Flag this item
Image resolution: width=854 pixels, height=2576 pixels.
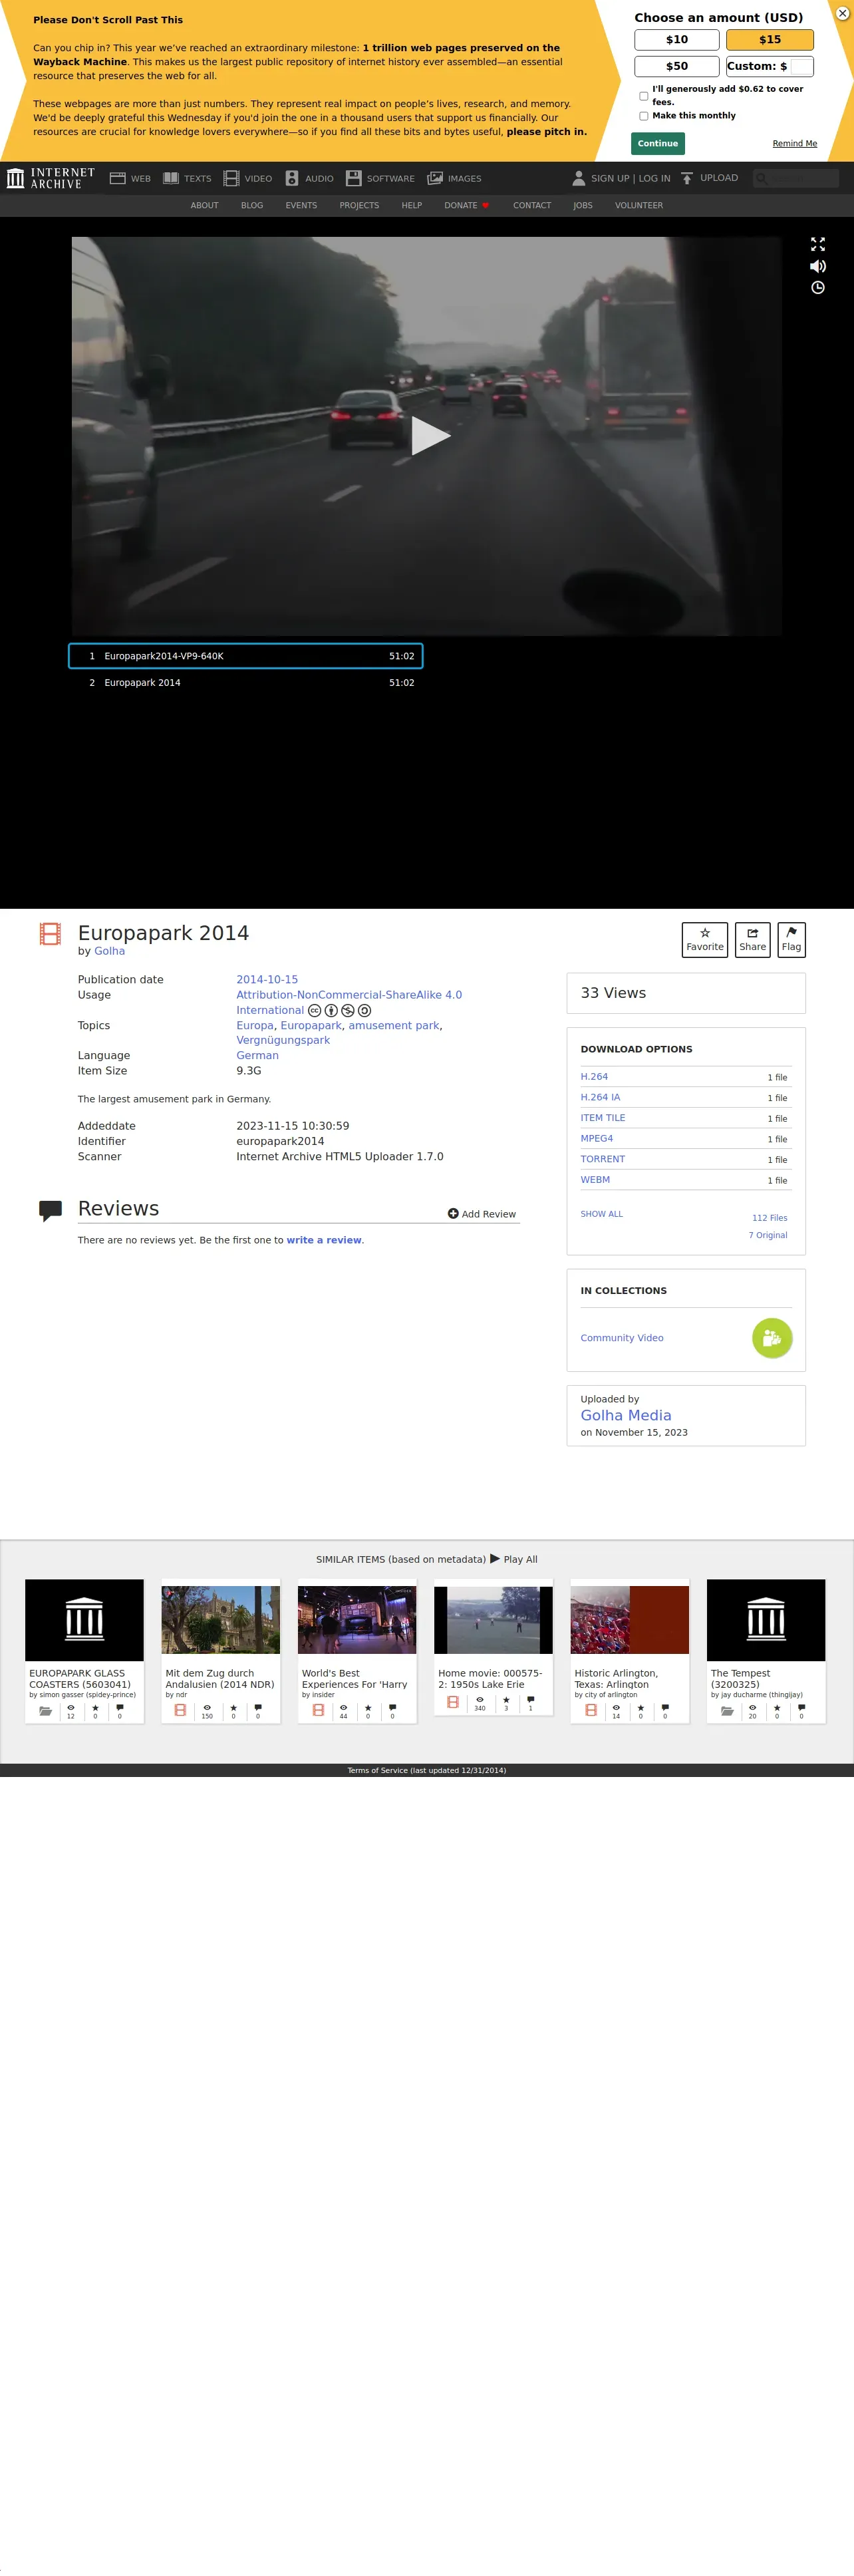[791, 940]
